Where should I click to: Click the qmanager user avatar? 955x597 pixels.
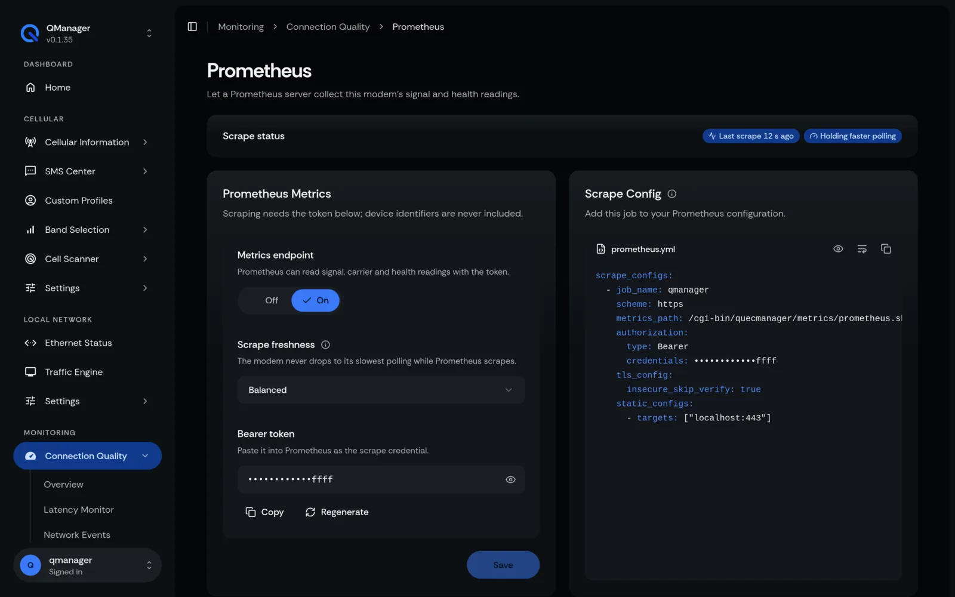(30, 565)
